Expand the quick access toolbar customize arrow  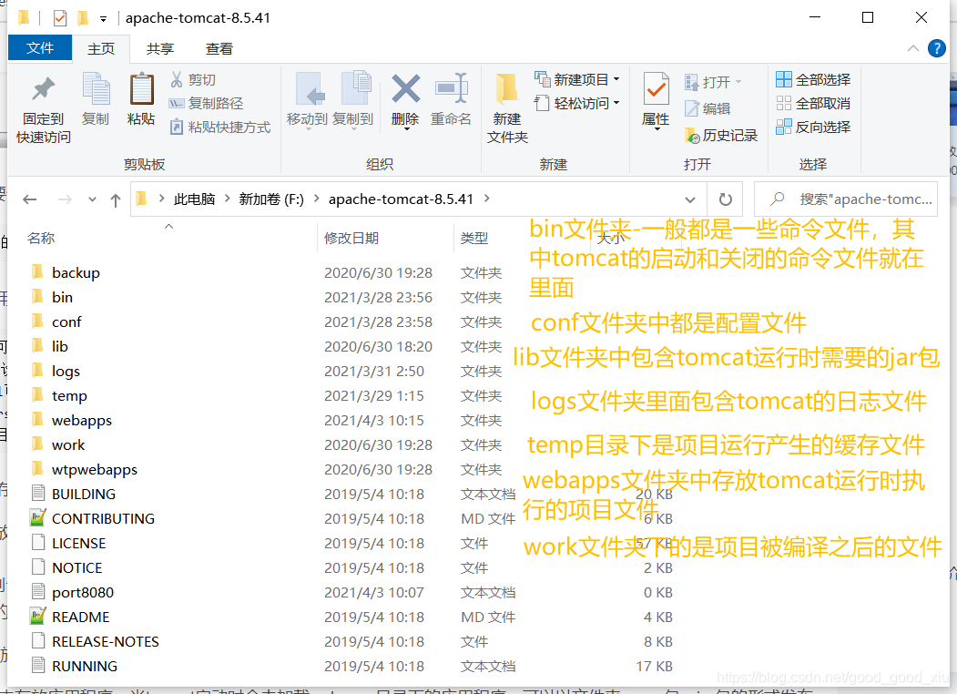coord(103,19)
